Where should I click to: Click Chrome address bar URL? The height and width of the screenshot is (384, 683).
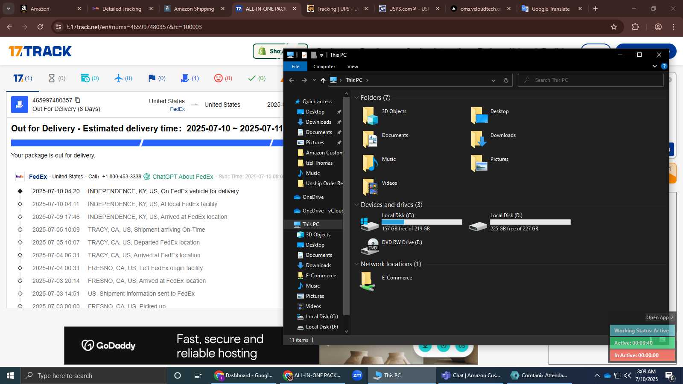coord(134,27)
